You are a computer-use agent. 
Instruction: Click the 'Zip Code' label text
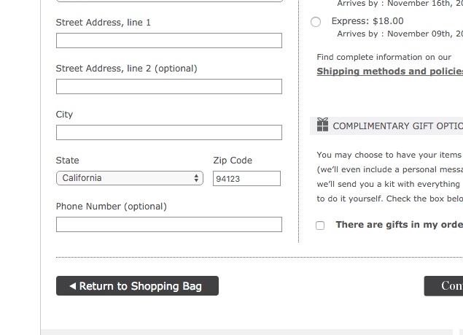click(233, 161)
